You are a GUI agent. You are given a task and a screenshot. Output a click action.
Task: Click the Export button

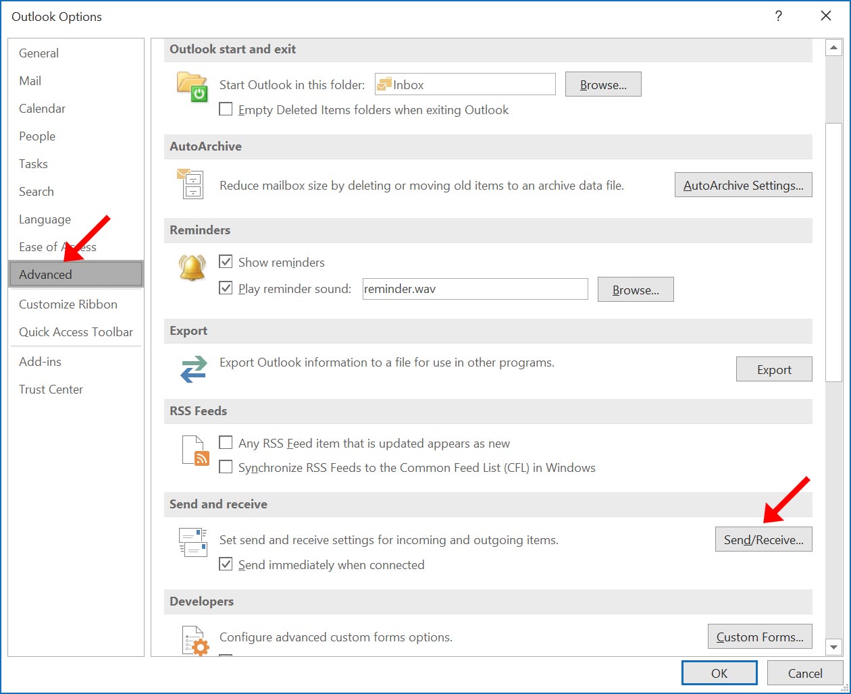click(x=774, y=369)
